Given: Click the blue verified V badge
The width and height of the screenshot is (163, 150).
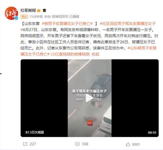Looking at the screenshot, I should [x=16, y=18].
